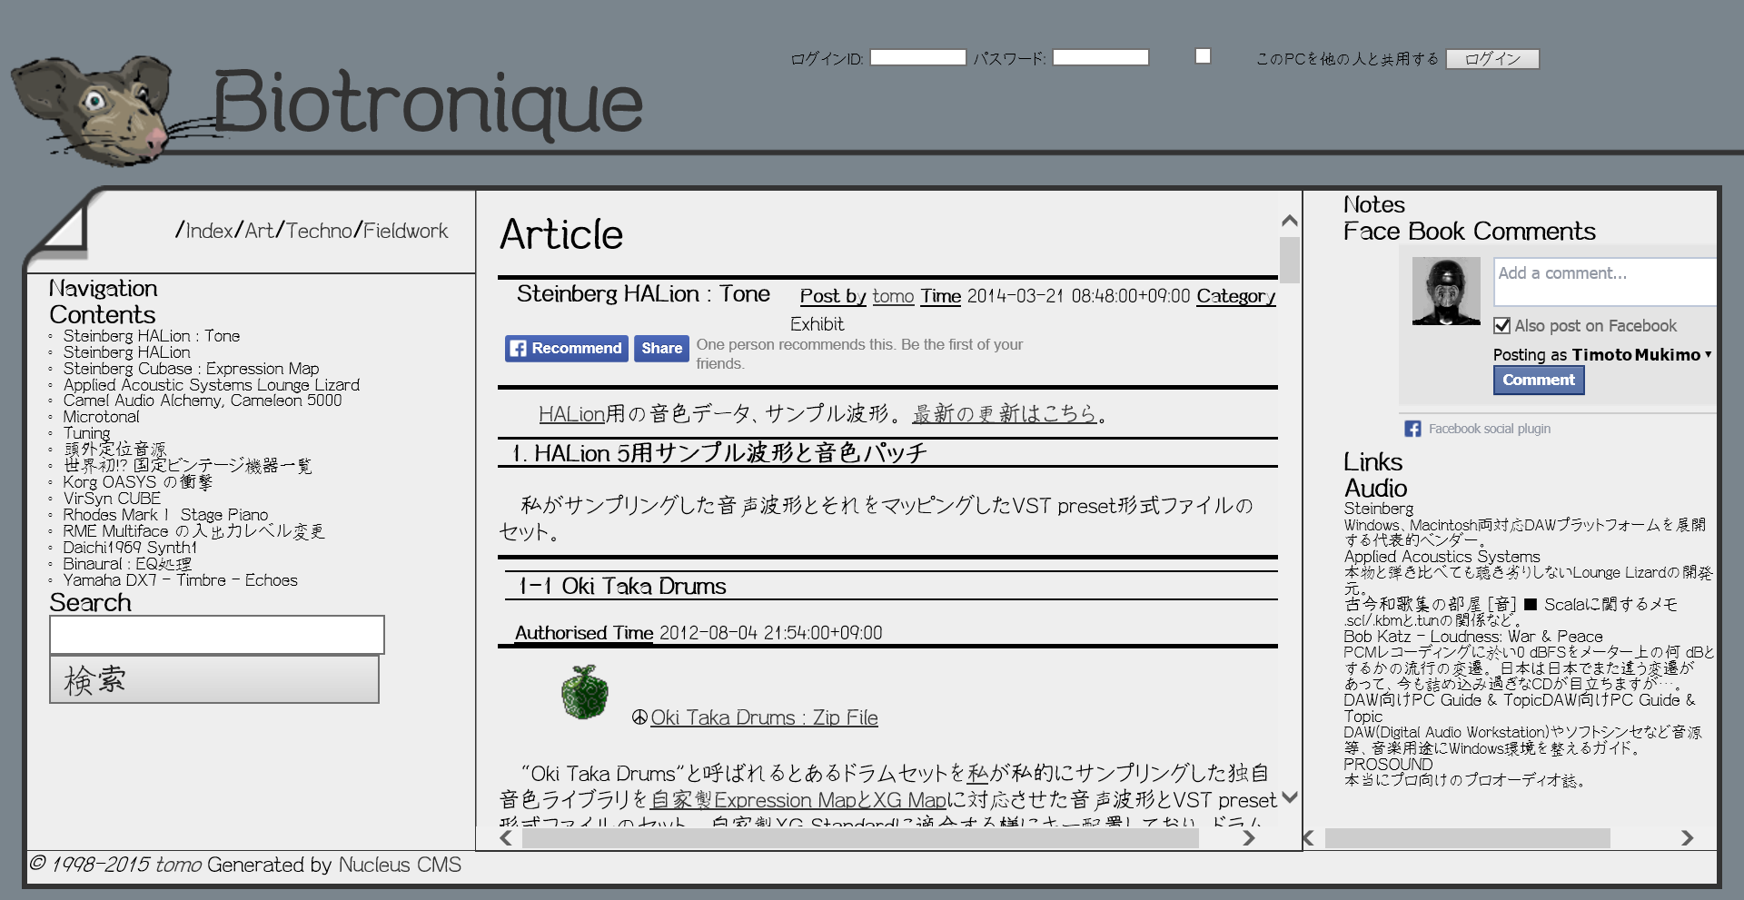This screenshot has height=900, width=1744.
Task: Open the Microtonal contents link
Action: [102, 417]
